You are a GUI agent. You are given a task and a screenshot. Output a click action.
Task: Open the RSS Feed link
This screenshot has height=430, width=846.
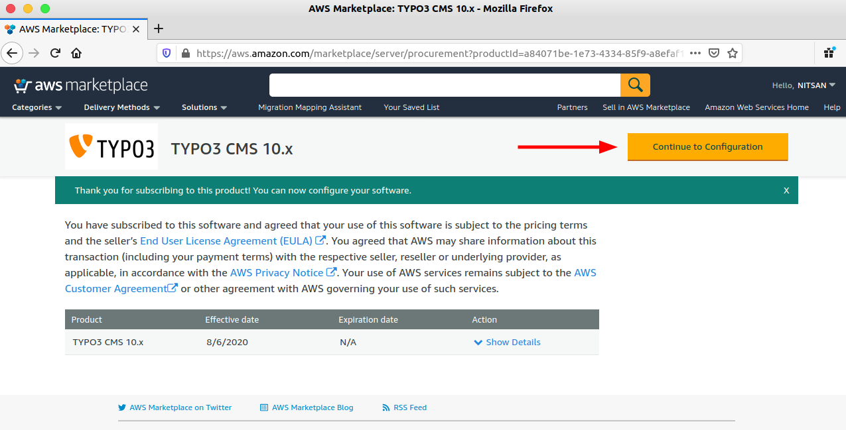pyautogui.click(x=410, y=407)
